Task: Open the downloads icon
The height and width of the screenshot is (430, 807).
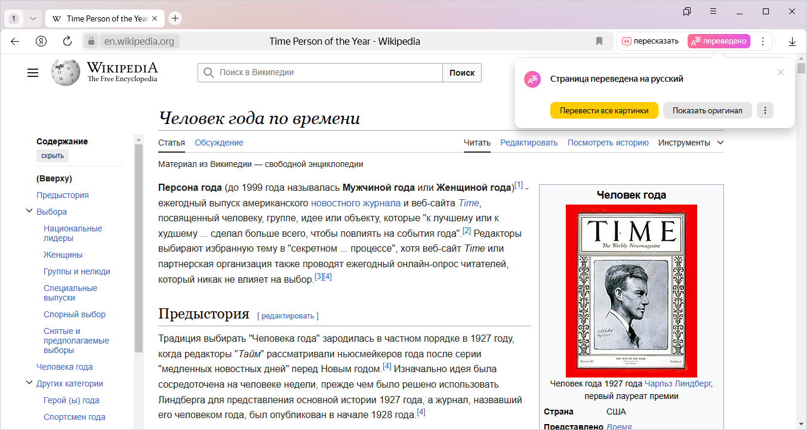Action: click(792, 41)
